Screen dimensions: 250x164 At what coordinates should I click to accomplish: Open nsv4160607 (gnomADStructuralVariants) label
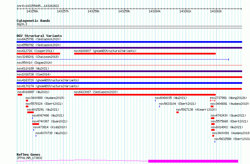(x=105, y=51)
